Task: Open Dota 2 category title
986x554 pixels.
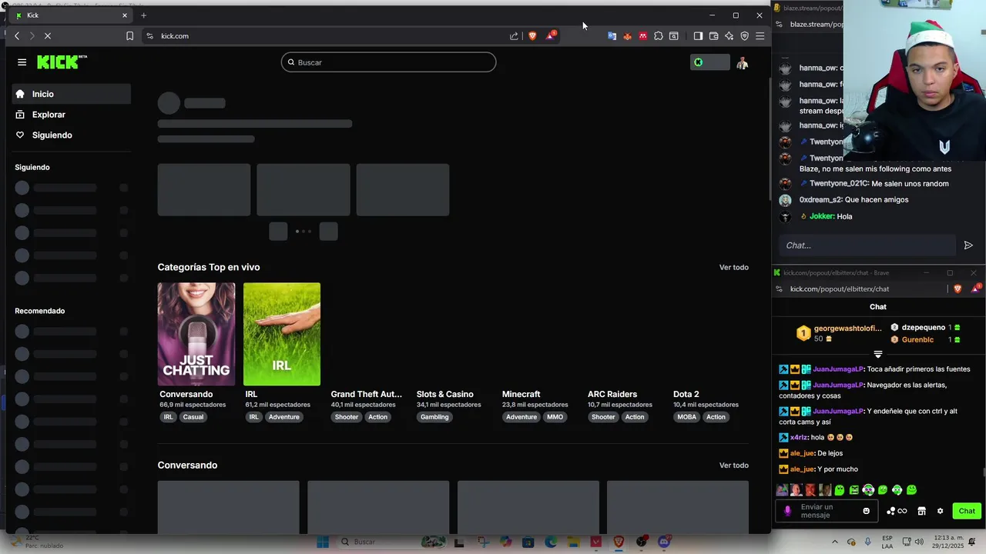Action: point(686,394)
